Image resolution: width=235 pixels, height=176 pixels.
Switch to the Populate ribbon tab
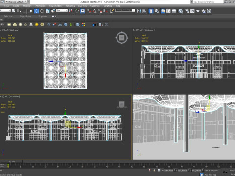tap(43, 16)
